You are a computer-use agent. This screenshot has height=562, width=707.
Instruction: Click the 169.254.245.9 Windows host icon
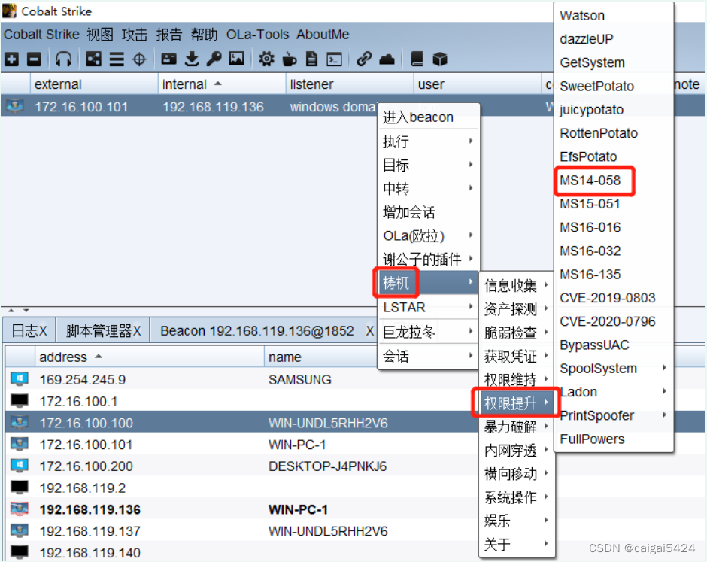(20, 379)
